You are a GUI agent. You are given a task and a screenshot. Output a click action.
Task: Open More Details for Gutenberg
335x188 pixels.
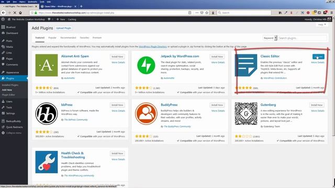pos(318,111)
